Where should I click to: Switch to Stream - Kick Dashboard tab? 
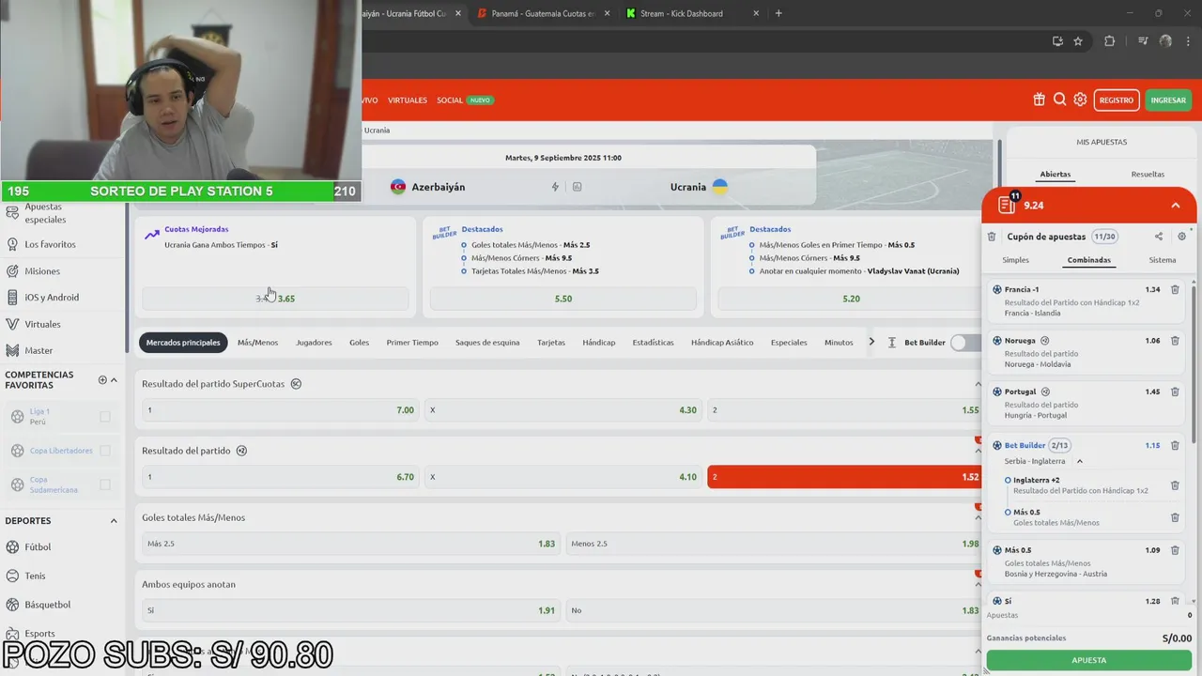coord(681,13)
